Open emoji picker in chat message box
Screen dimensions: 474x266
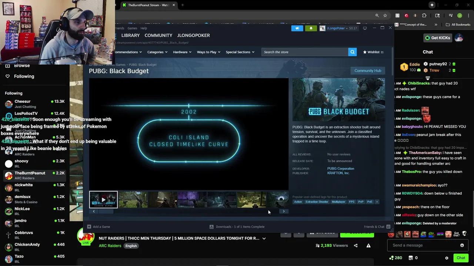462,245
